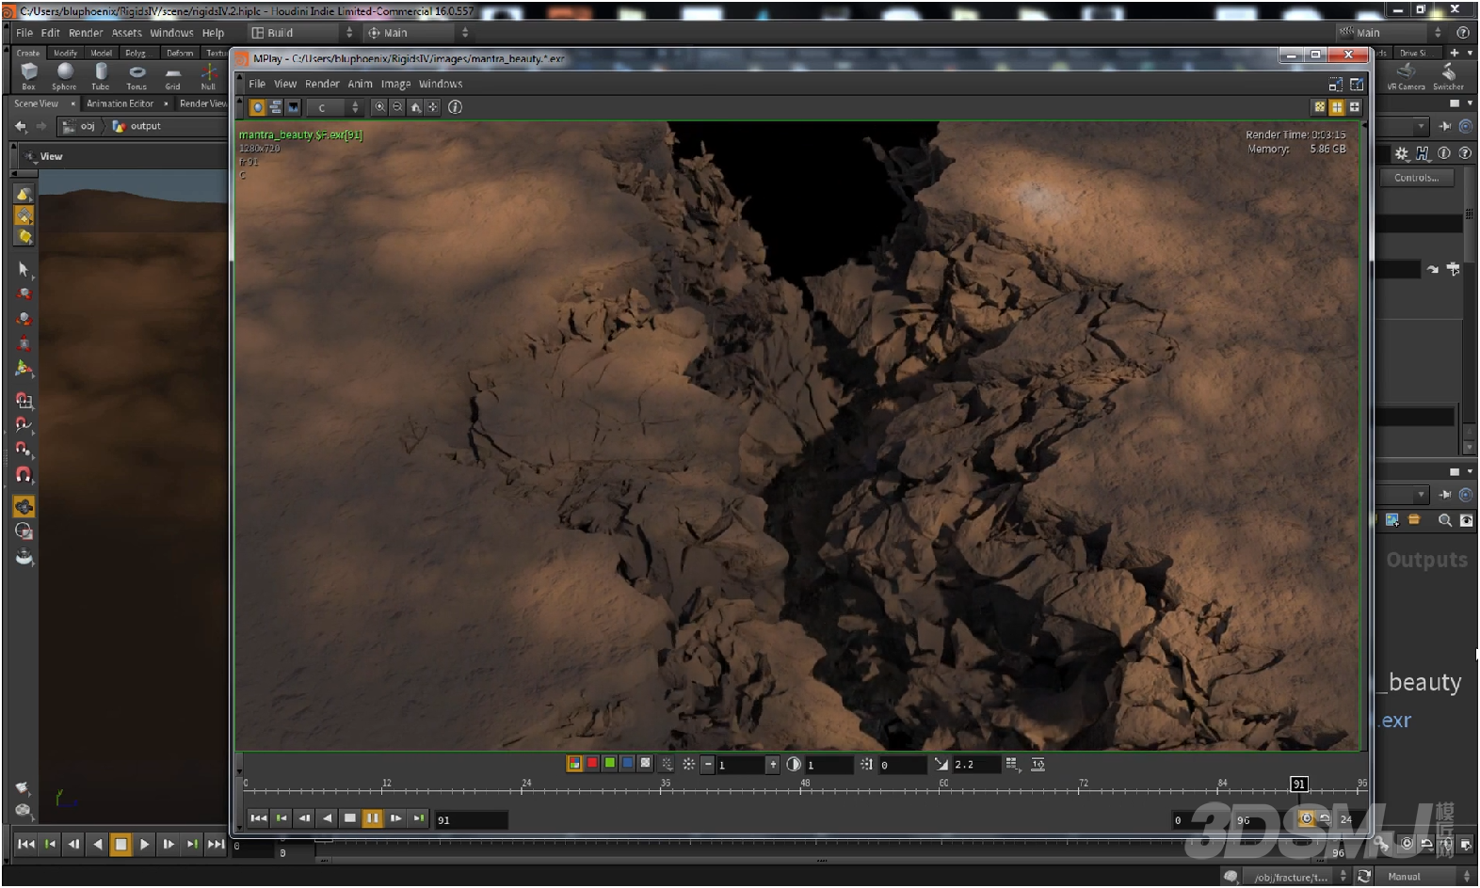
Task: Select the Tube shelf tool
Action: coord(101,75)
